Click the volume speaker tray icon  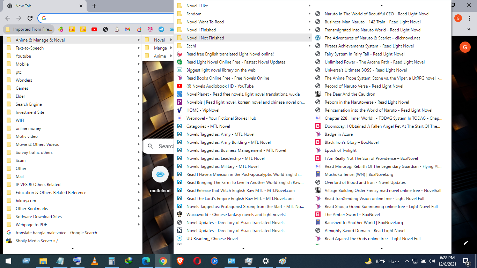[432, 261]
